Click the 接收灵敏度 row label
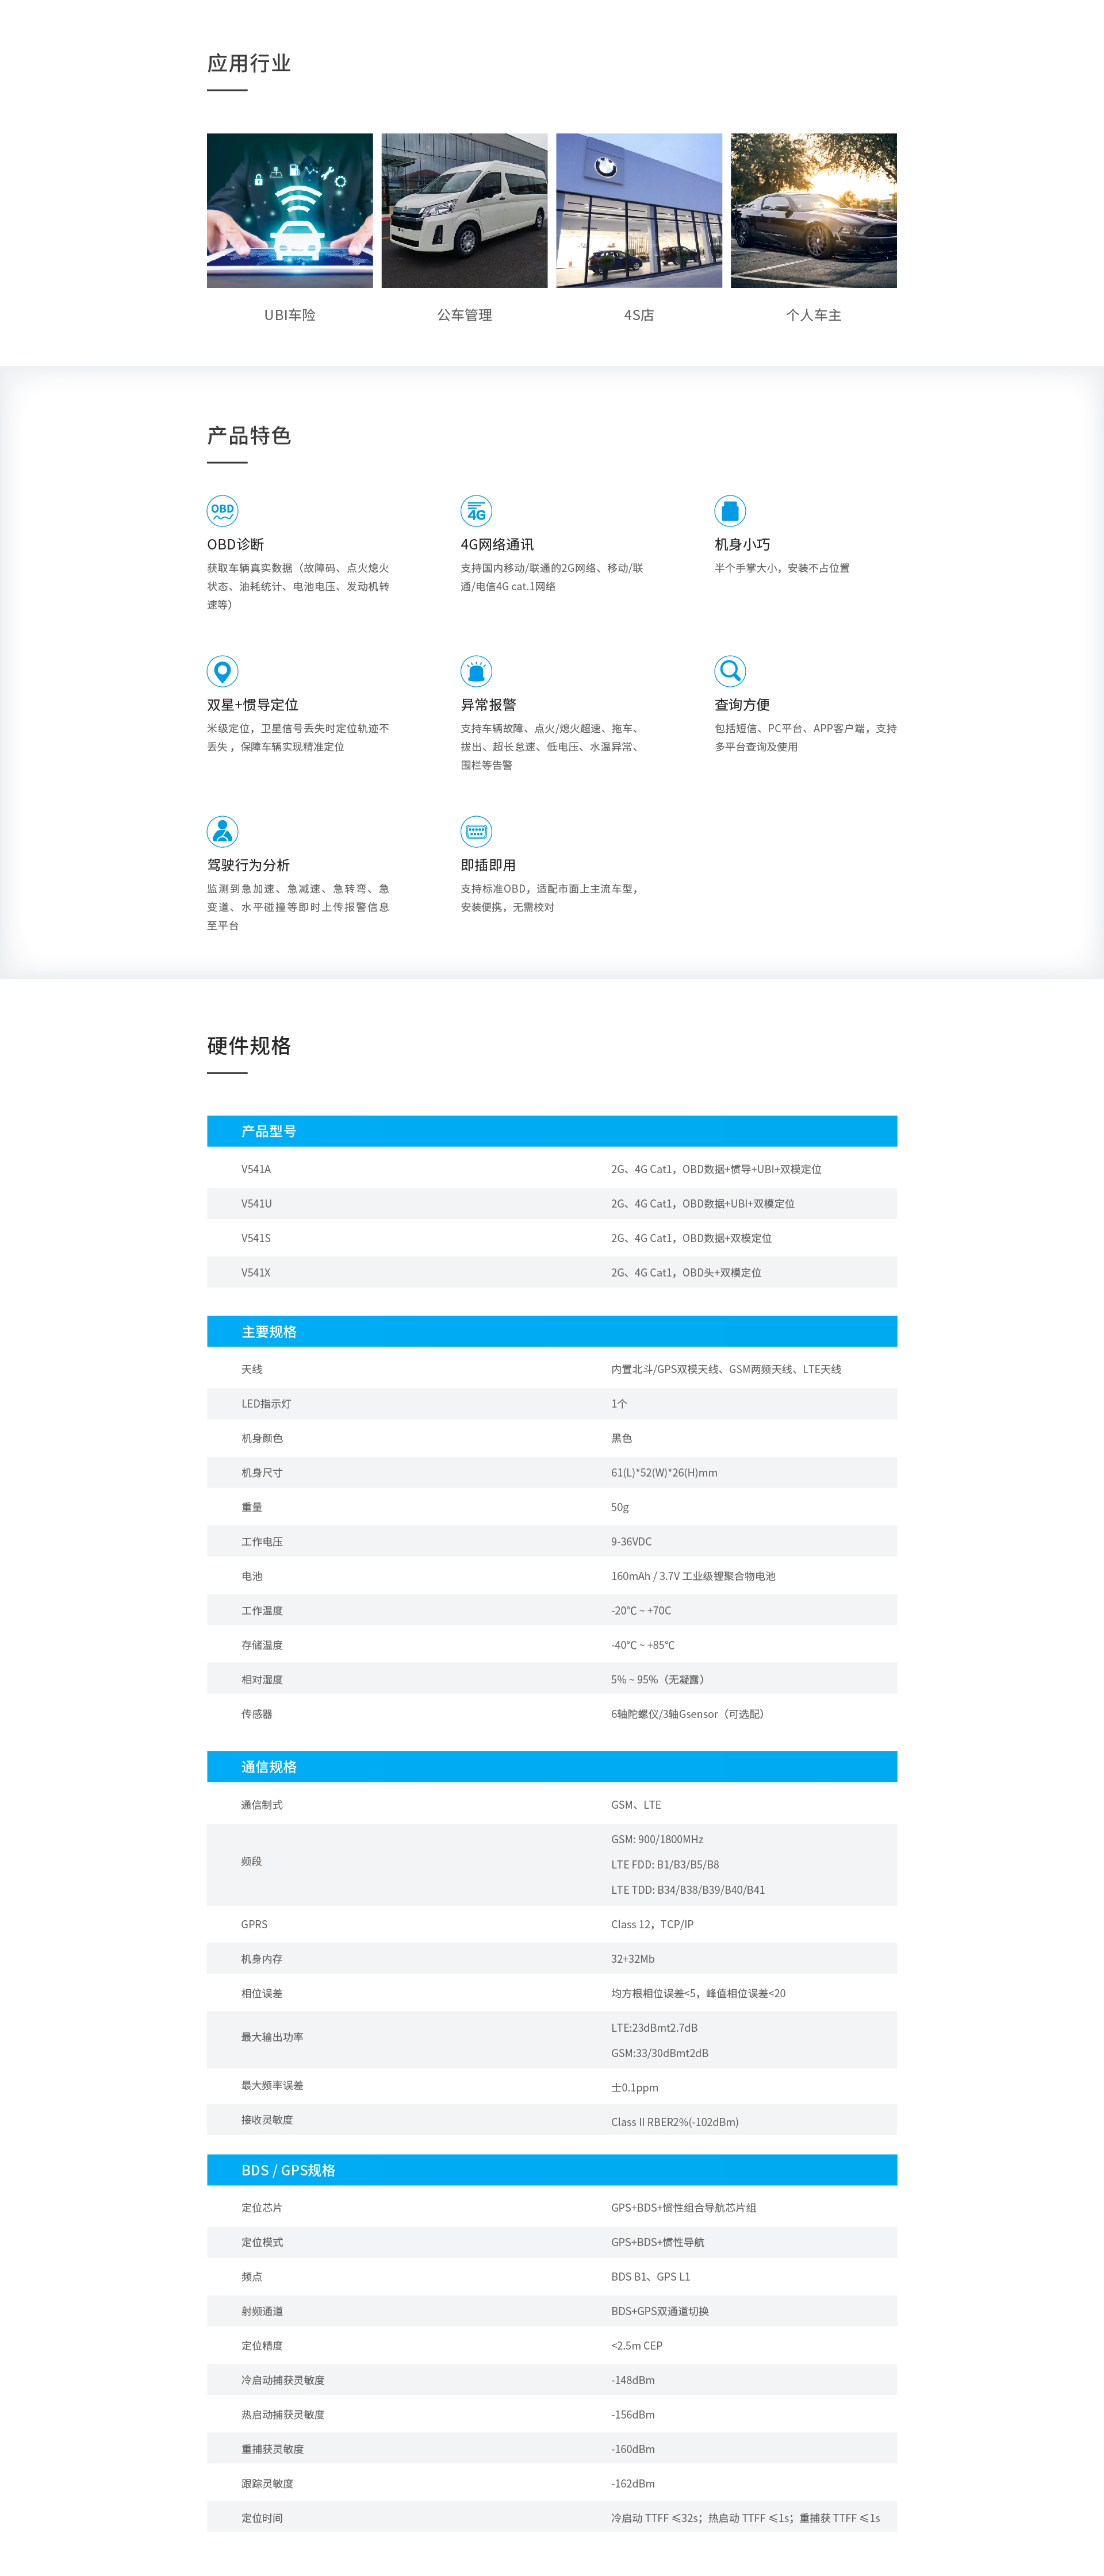 [x=267, y=2120]
